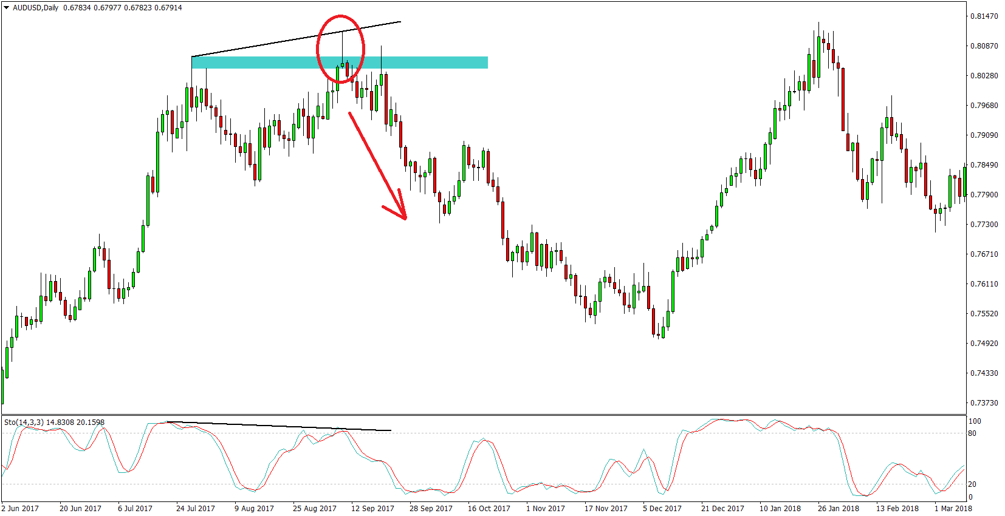Select the 13 Feb 2018 date label
The height and width of the screenshot is (516, 1005).
pos(897,509)
